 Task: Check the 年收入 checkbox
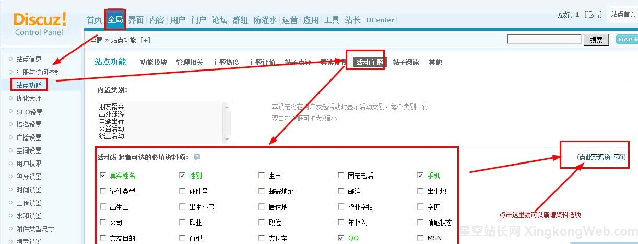341,223
